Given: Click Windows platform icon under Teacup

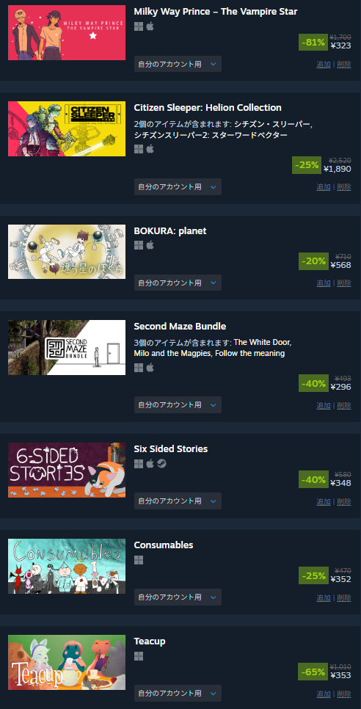Looking at the screenshot, I should [x=139, y=656].
